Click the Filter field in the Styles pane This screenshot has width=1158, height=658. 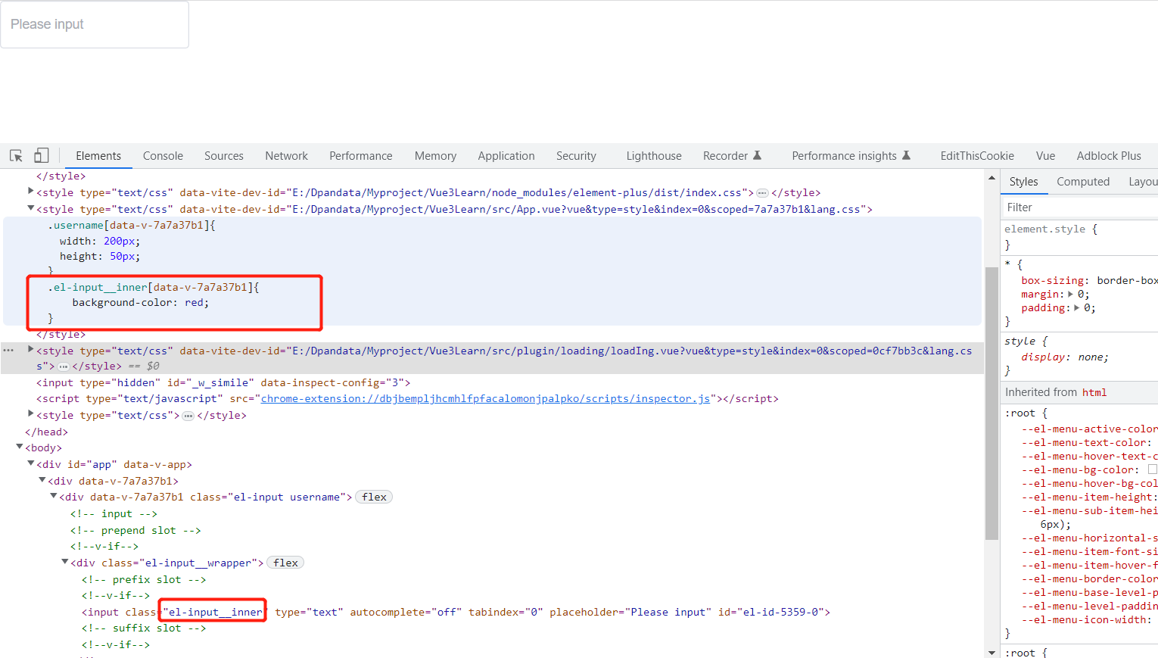coord(1060,206)
